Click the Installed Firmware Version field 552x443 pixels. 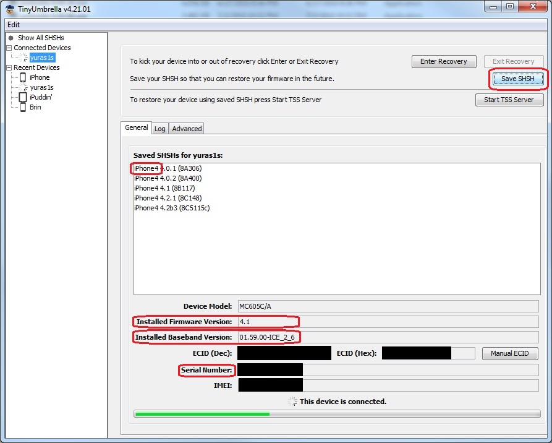tap(388, 322)
